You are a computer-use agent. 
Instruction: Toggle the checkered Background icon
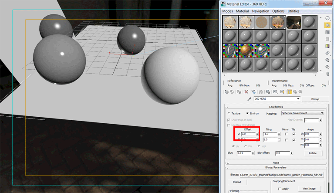tap(327, 32)
